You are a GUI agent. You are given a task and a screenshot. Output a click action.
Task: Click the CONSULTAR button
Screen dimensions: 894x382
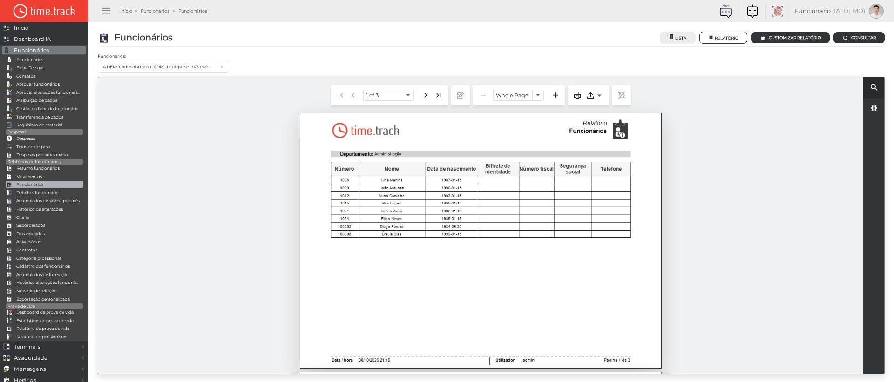[x=859, y=38]
